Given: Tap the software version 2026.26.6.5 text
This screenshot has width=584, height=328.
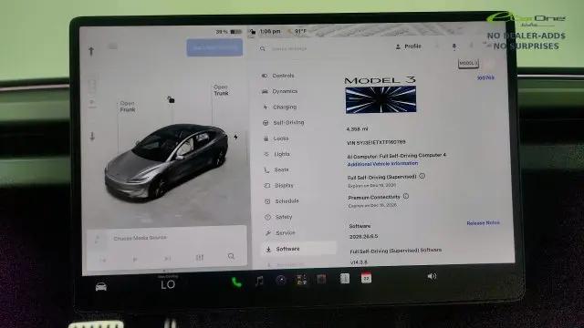Looking at the screenshot, I should [363, 237].
